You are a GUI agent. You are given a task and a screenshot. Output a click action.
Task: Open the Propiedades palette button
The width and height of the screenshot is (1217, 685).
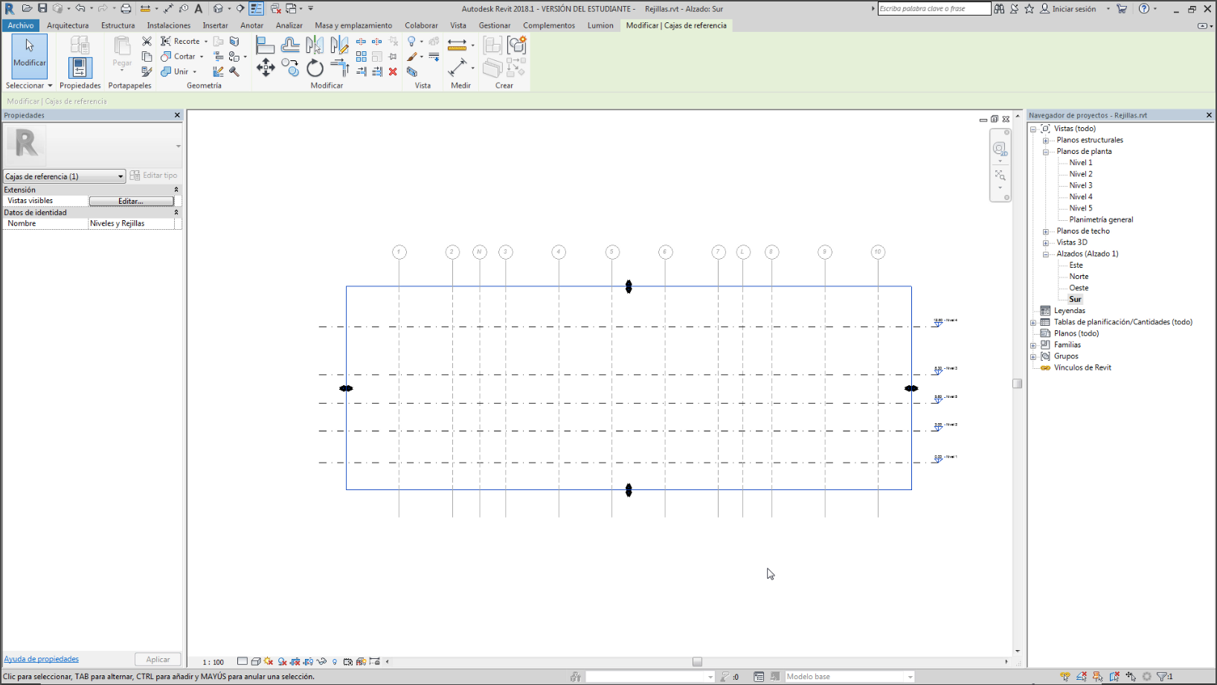coord(80,68)
